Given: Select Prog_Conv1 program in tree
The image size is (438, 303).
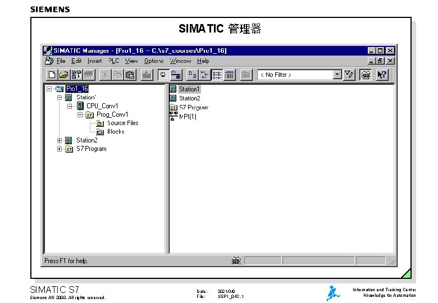Looking at the screenshot, I should pyautogui.click(x=112, y=114).
